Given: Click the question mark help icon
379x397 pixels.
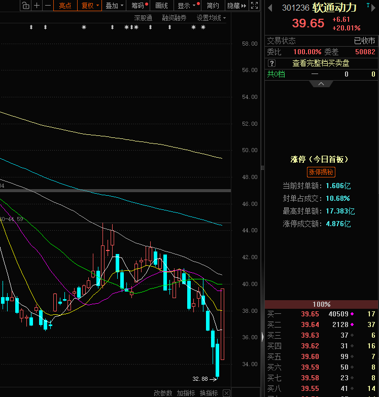Looking at the screenshot, I should [271, 63].
